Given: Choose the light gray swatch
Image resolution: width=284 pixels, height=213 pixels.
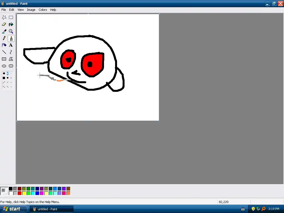Looking at the screenshot, I should tap(15, 193).
